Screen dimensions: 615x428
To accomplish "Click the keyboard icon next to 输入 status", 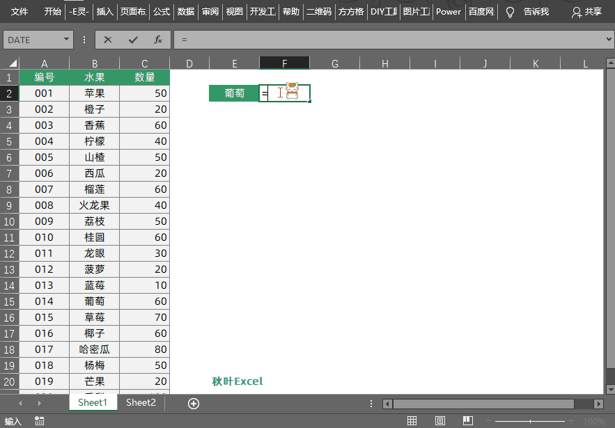I will pyautogui.click(x=39, y=421).
